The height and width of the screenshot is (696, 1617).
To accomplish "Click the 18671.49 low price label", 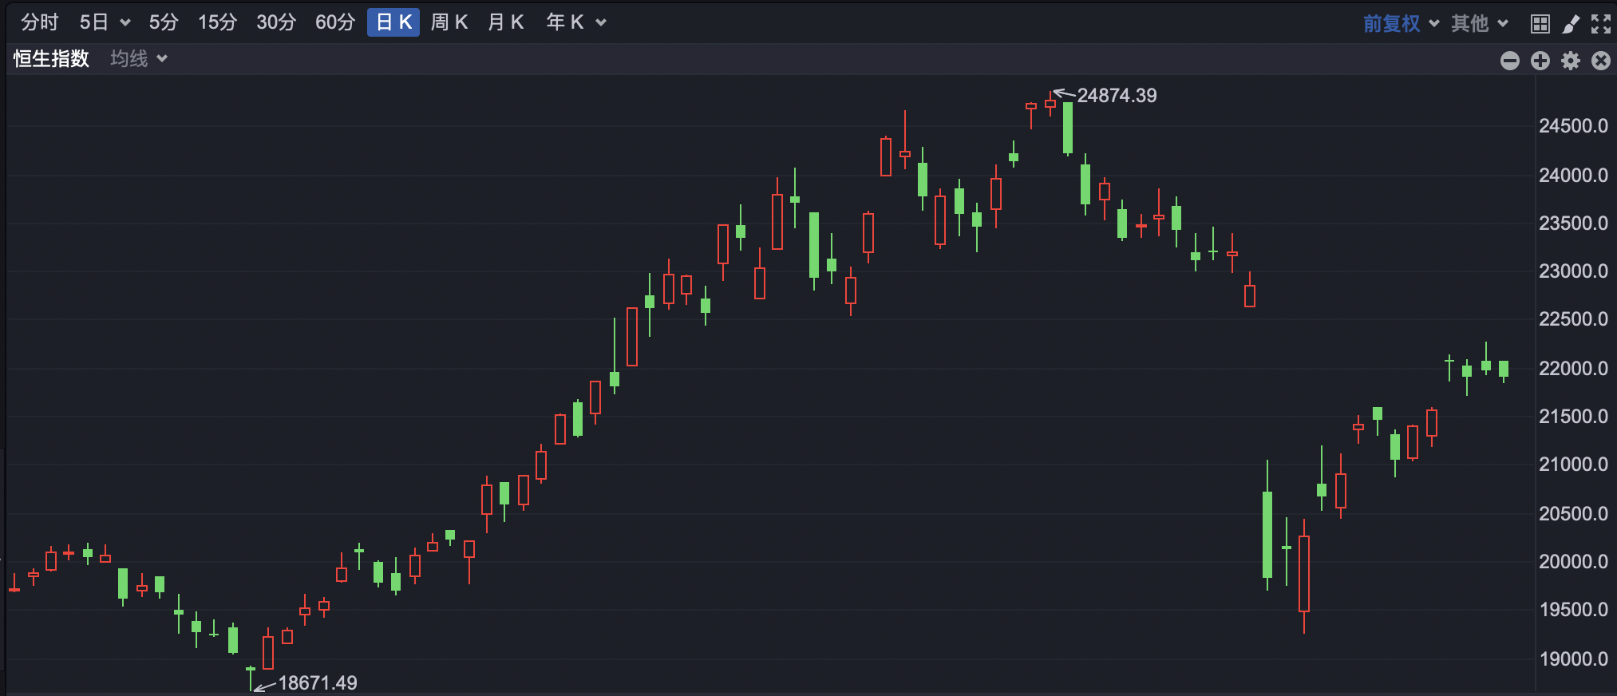I will (x=318, y=683).
